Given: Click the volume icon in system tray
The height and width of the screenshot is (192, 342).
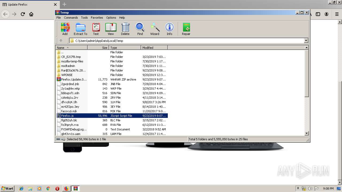Looking at the screenshot, I should click(310, 189).
